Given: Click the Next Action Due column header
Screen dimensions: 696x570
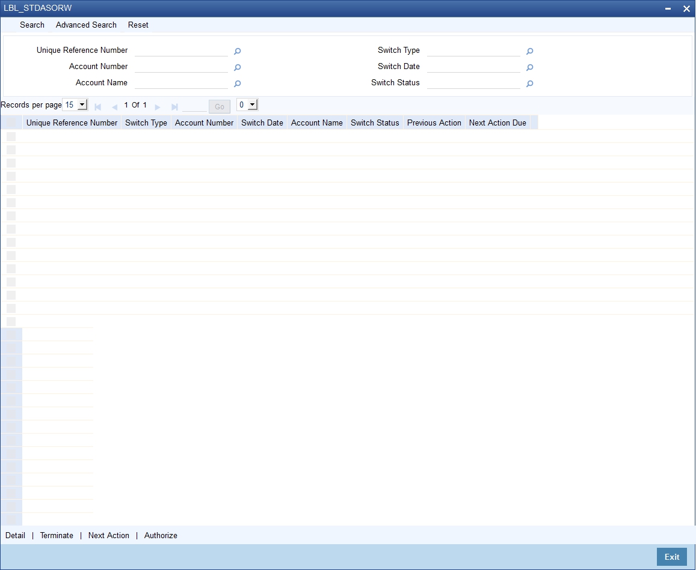Looking at the screenshot, I should coord(497,123).
